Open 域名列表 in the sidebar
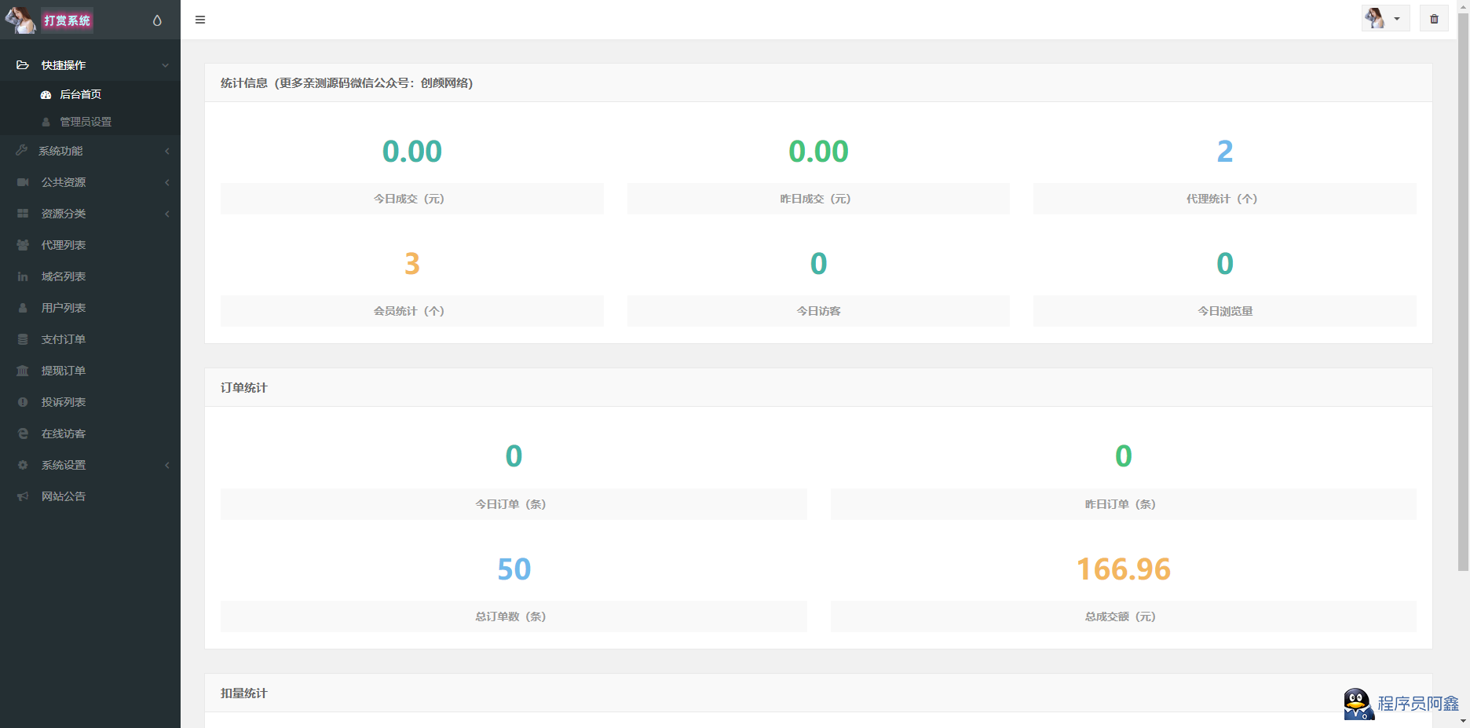Image resolution: width=1470 pixels, height=728 pixels. (64, 276)
